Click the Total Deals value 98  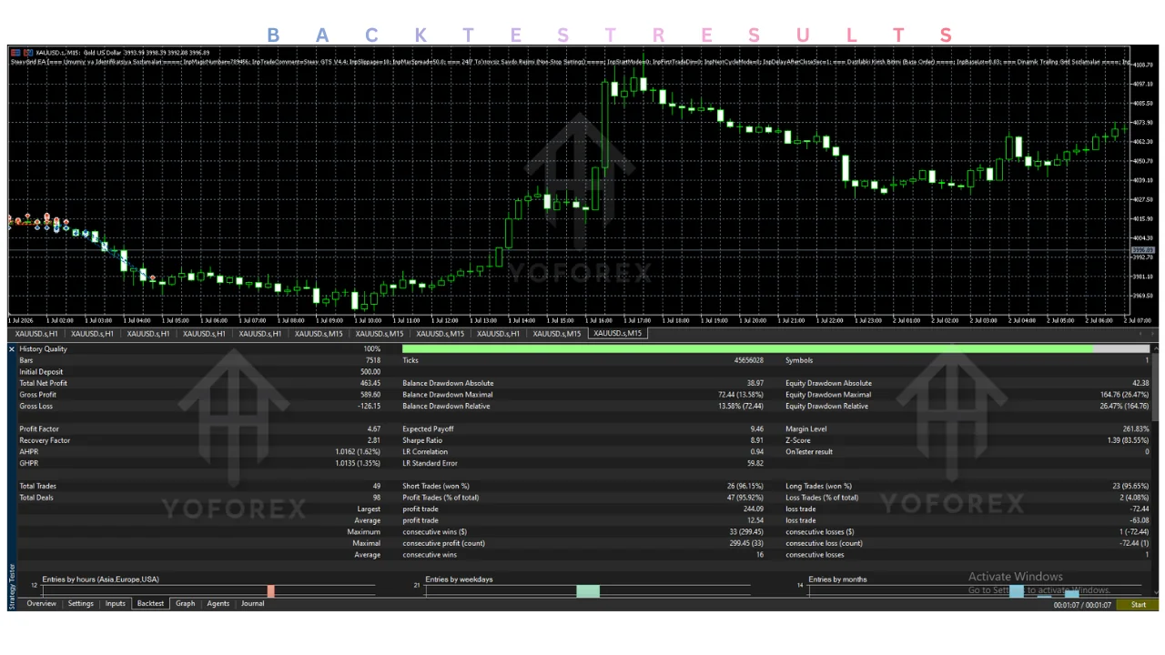tap(377, 498)
